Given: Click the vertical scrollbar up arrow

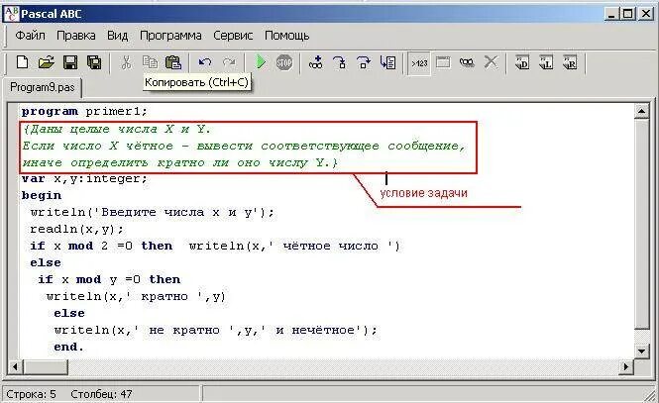Looking at the screenshot, I should click(641, 111).
